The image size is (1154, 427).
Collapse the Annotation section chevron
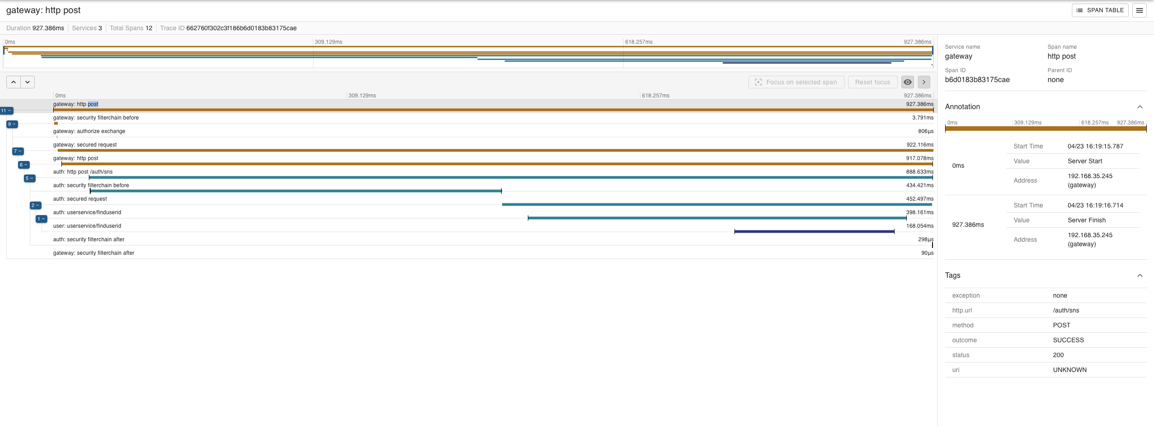click(x=1140, y=107)
